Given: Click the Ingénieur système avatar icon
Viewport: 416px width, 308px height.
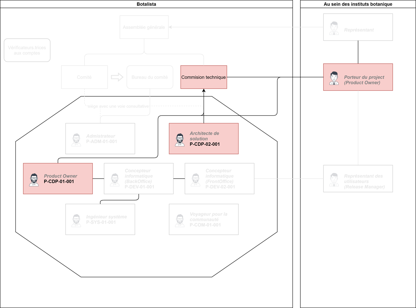Looking at the screenshot, I should click(x=77, y=220).
